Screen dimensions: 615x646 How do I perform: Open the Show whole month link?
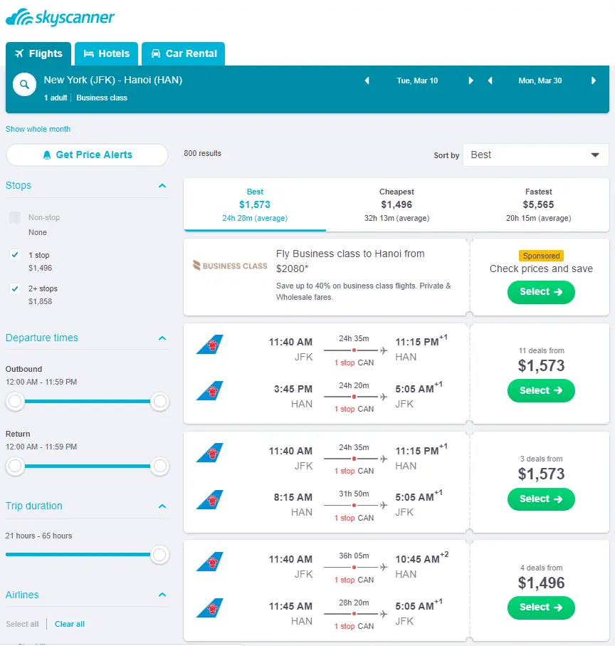38,129
